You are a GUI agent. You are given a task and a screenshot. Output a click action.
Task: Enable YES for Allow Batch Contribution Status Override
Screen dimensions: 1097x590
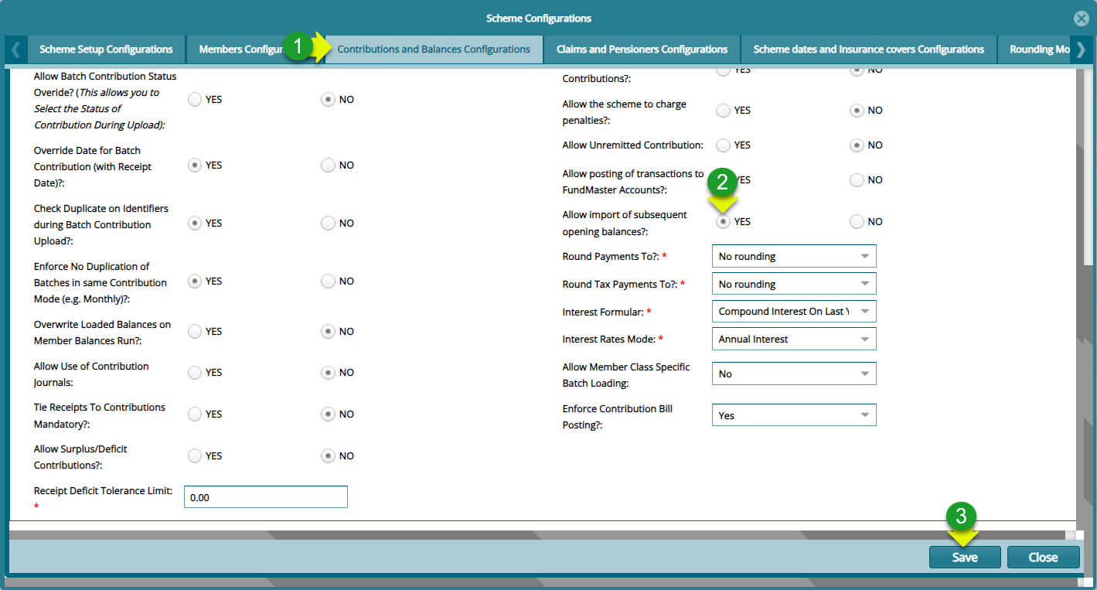tap(194, 99)
